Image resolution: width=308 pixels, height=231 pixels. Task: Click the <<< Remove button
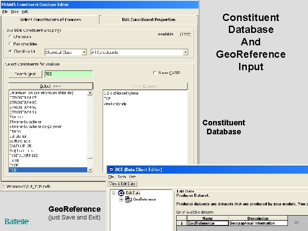tap(145, 86)
